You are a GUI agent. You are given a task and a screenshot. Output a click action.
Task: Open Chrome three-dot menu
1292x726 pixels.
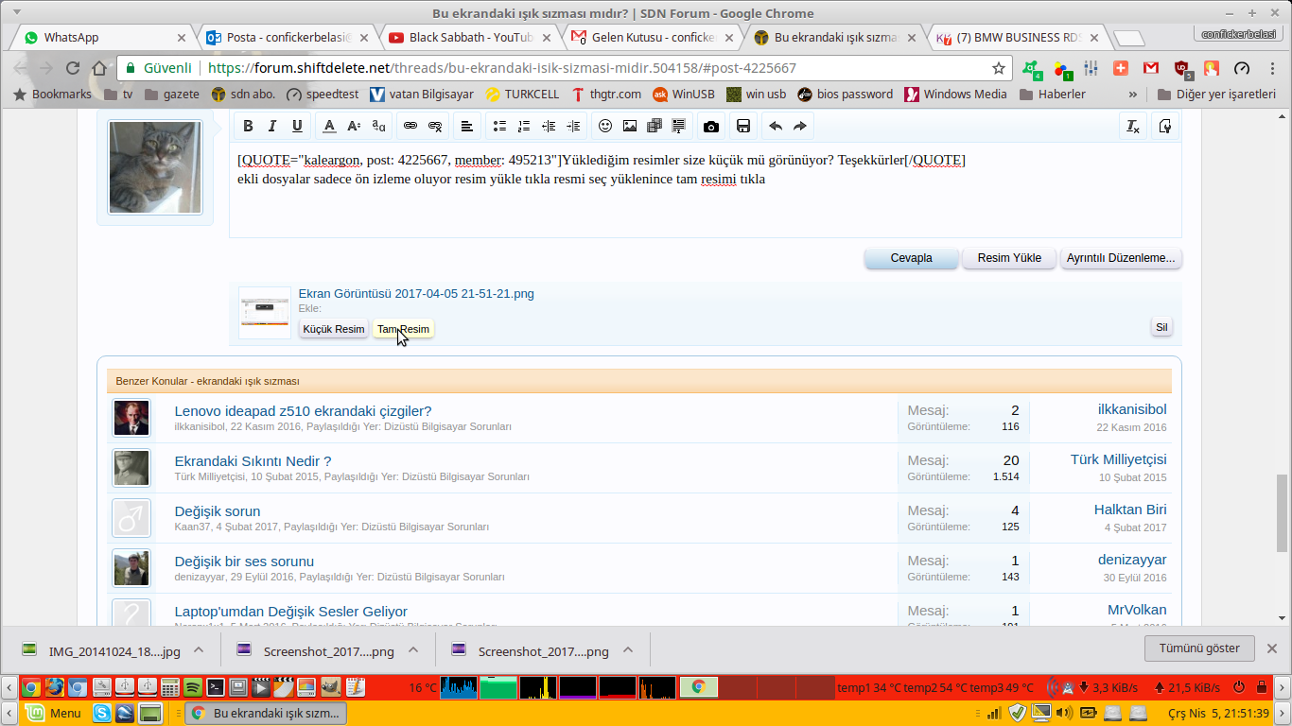1272,68
